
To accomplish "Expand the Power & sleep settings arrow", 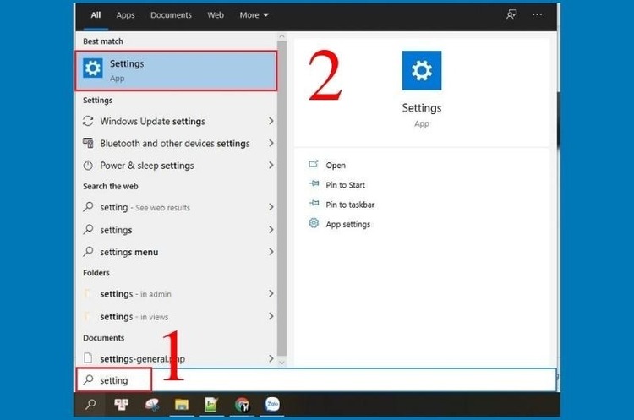I will (x=271, y=166).
